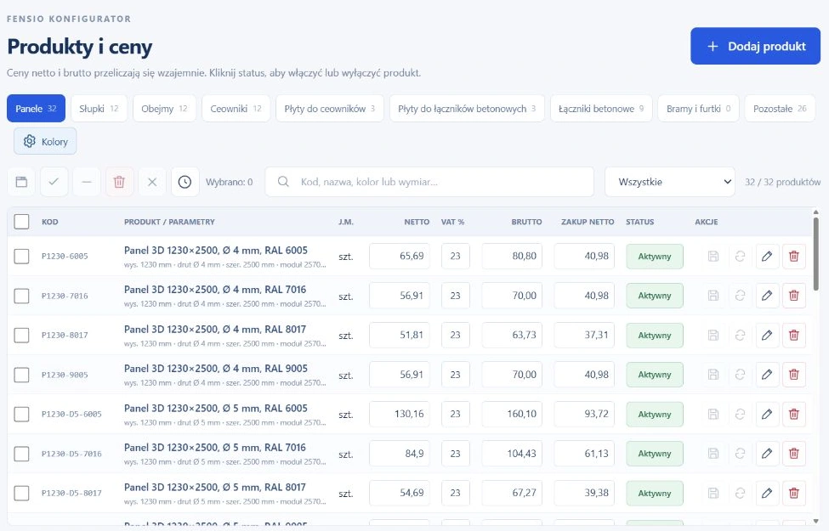Delete product P1230-8017
The width and height of the screenshot is (829, 531).
[794, 335]
